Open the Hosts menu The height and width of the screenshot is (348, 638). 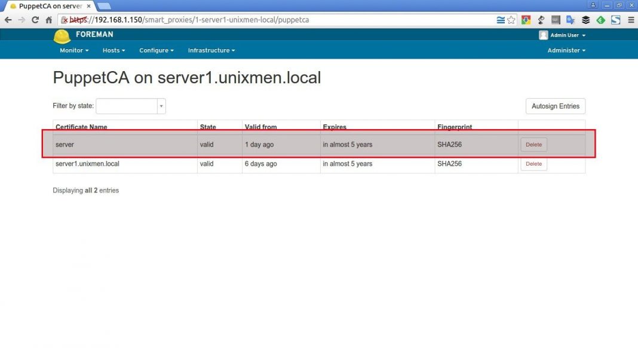tap(114, 50)
